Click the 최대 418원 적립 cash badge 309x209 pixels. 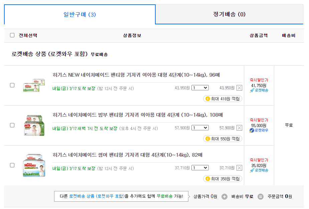point(222,99)
